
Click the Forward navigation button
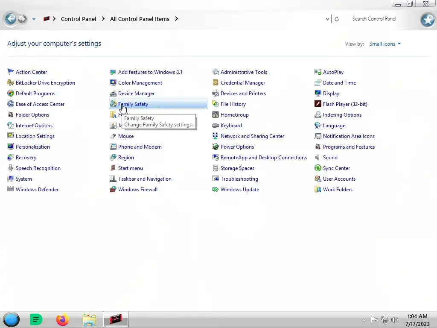(22, 19)
